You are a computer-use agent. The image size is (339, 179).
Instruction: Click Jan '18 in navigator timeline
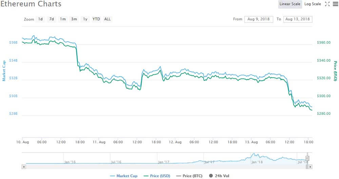257,162
